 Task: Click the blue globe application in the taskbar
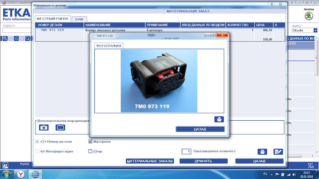(x=35, y=174)
